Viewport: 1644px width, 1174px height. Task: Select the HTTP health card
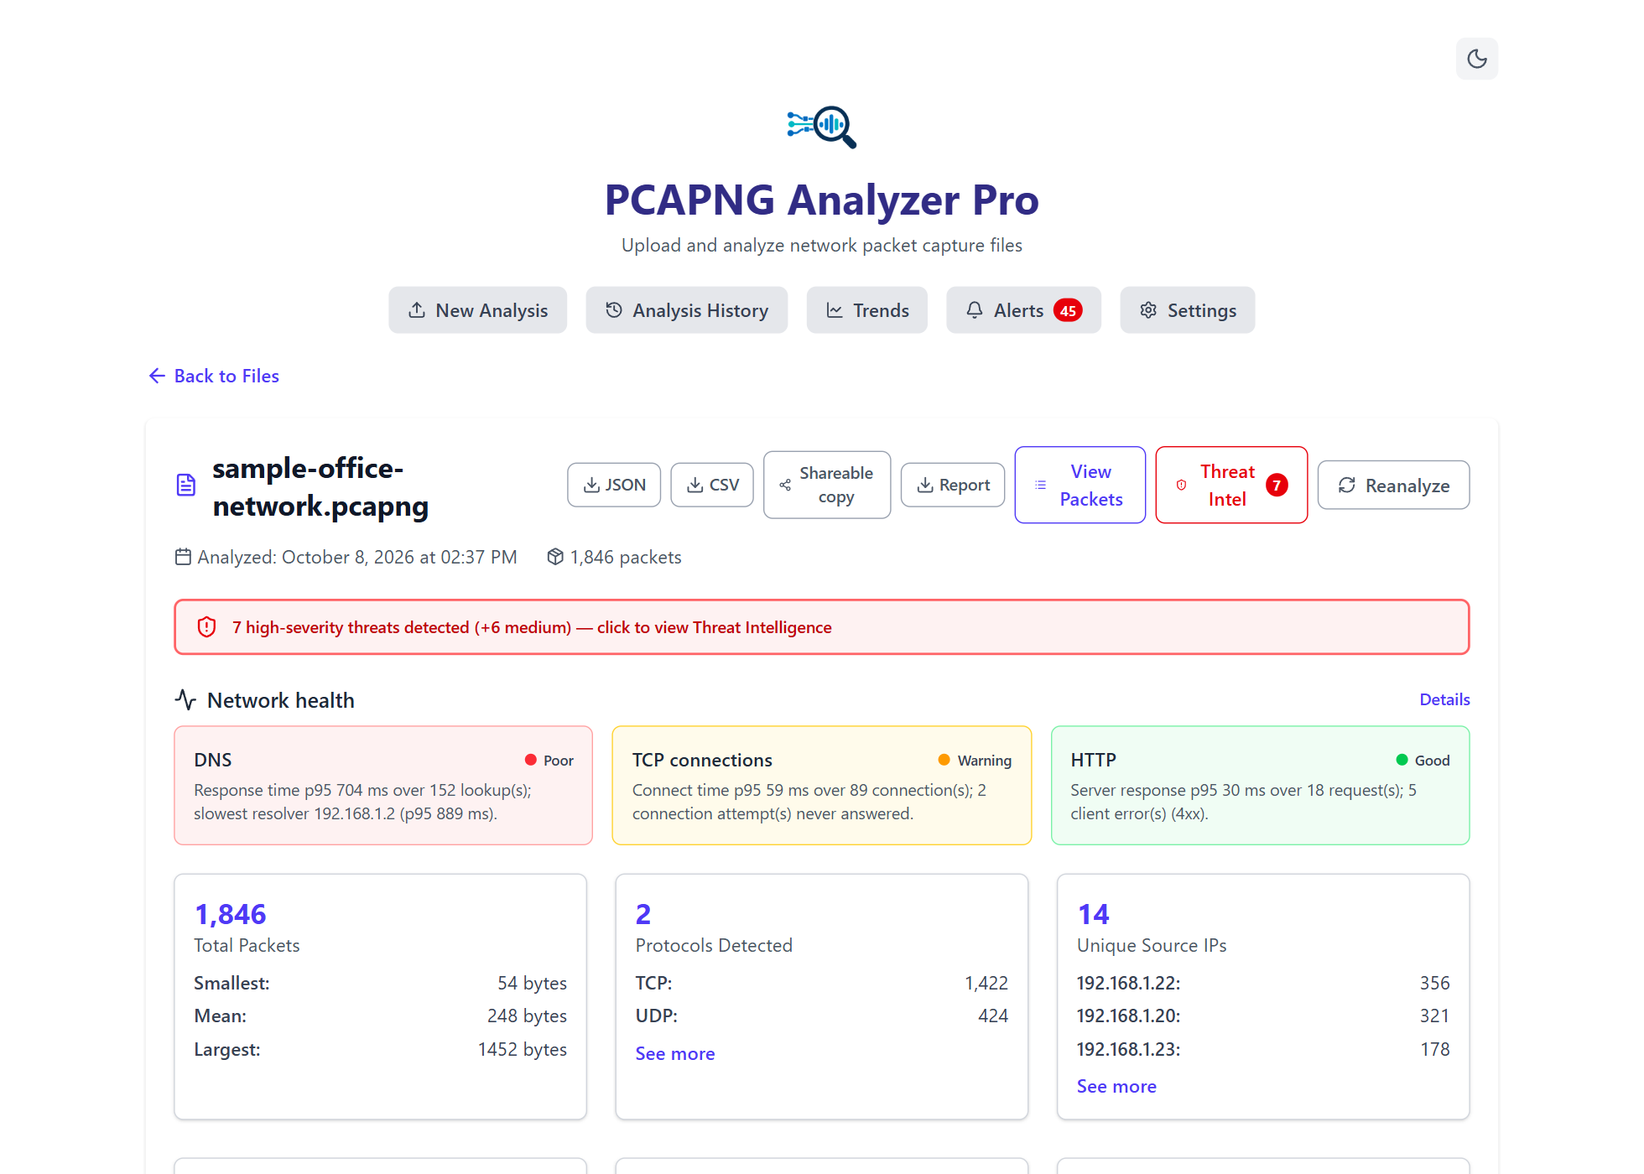point(1260,786)
